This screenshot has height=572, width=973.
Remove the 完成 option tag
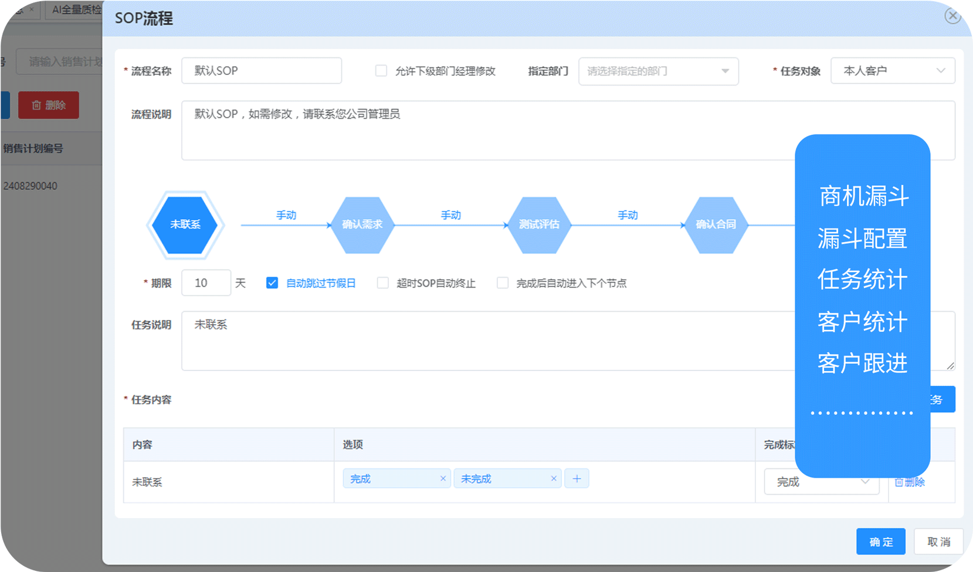coord(443,479)
